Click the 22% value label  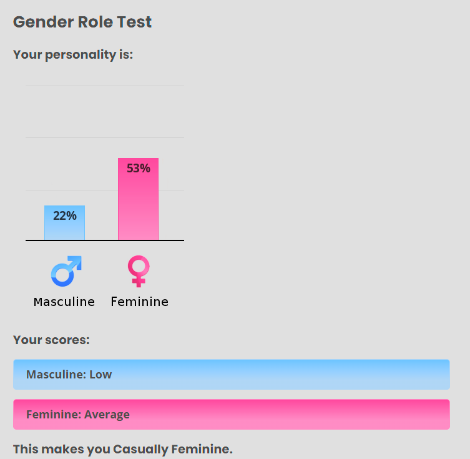pyautogui.click(x=65, y=215)
